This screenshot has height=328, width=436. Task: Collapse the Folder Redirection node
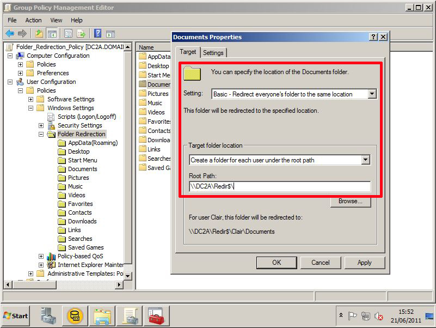41,134
